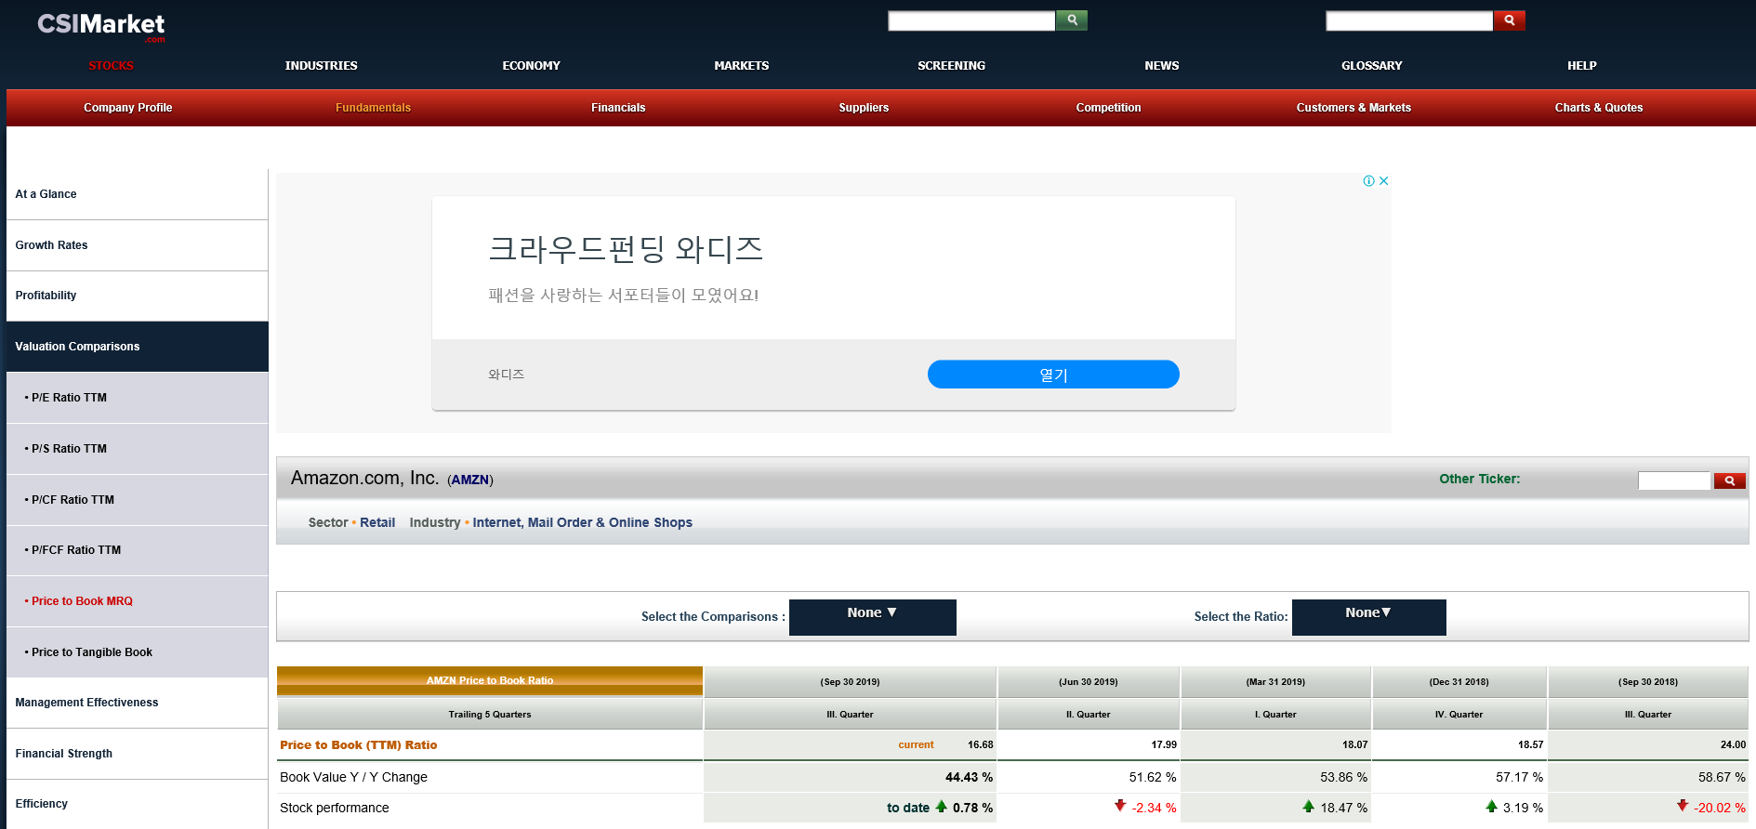The width and height of the screenshot is (1756, 829).
Task: Click the (Mar 31 2019) column header
Action: [1275, 682]
